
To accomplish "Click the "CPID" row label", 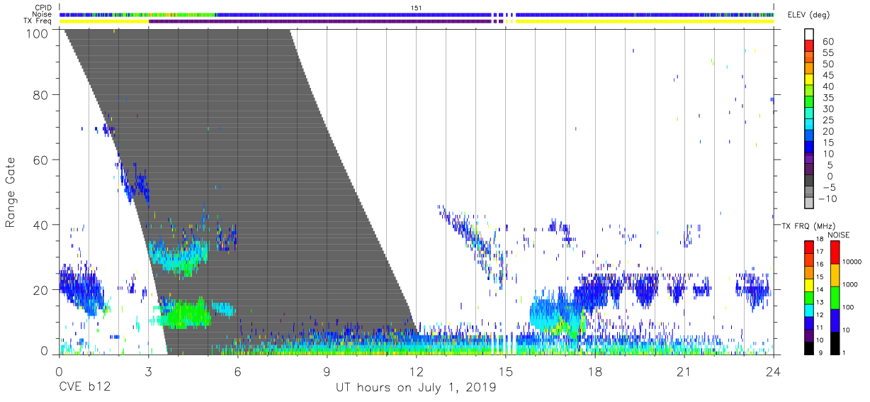I will pyautogui.click(x=43, y=8).
